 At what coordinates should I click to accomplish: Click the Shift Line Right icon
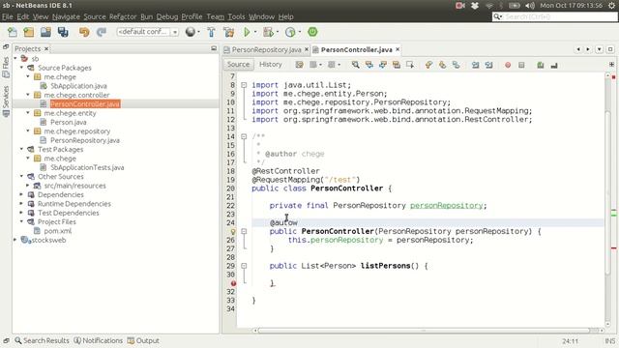[488, 65]
